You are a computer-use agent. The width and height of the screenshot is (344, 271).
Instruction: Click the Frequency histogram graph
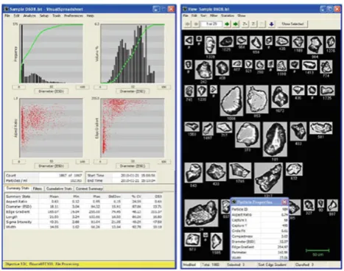pyautogui.click(x=51, y=54)
